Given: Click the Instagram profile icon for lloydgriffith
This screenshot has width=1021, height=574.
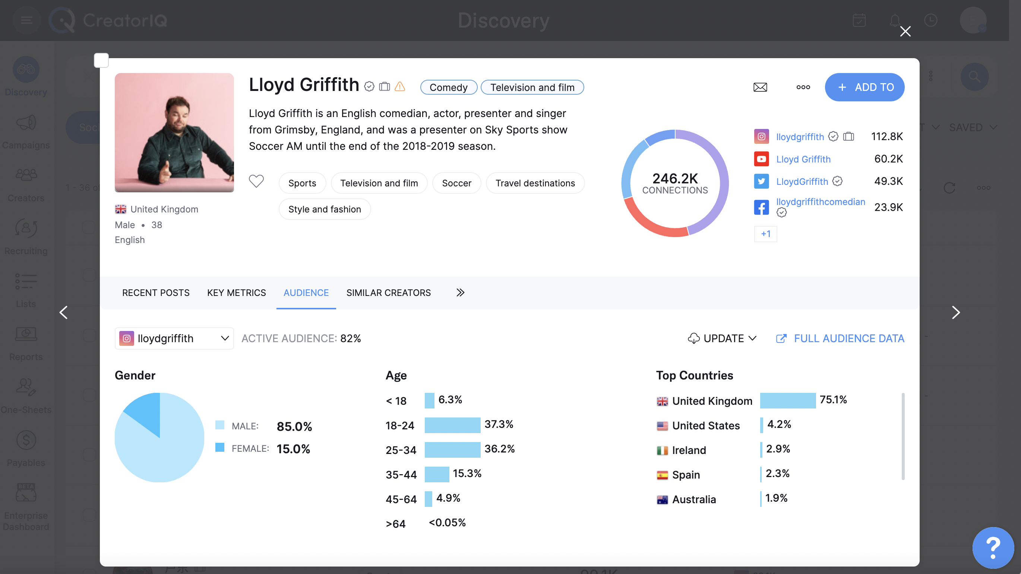Looking at the screenshot, I should coord(761,136).
